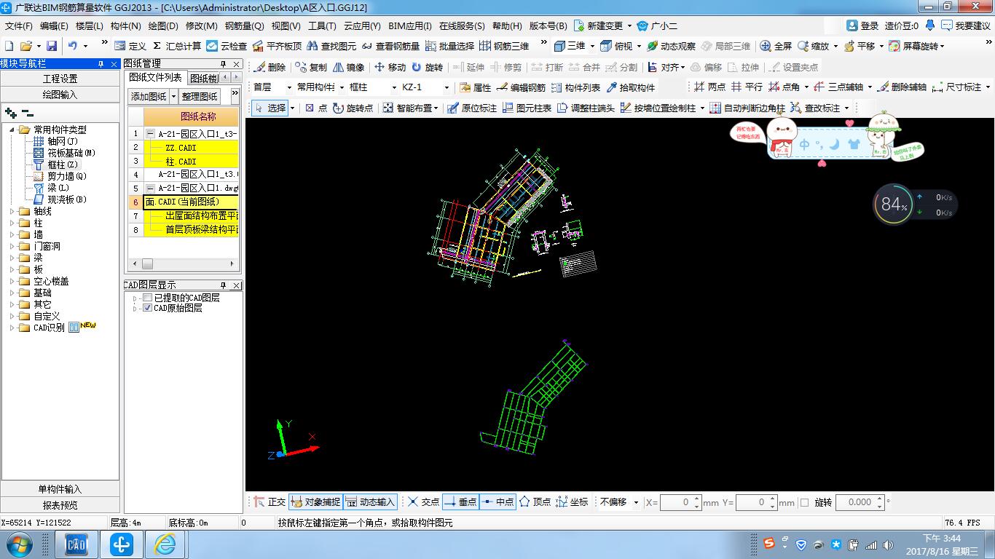This screenshot has height=559, width=995.
Task: Open 图元柱表 column table
Action: tap(527, 108)
